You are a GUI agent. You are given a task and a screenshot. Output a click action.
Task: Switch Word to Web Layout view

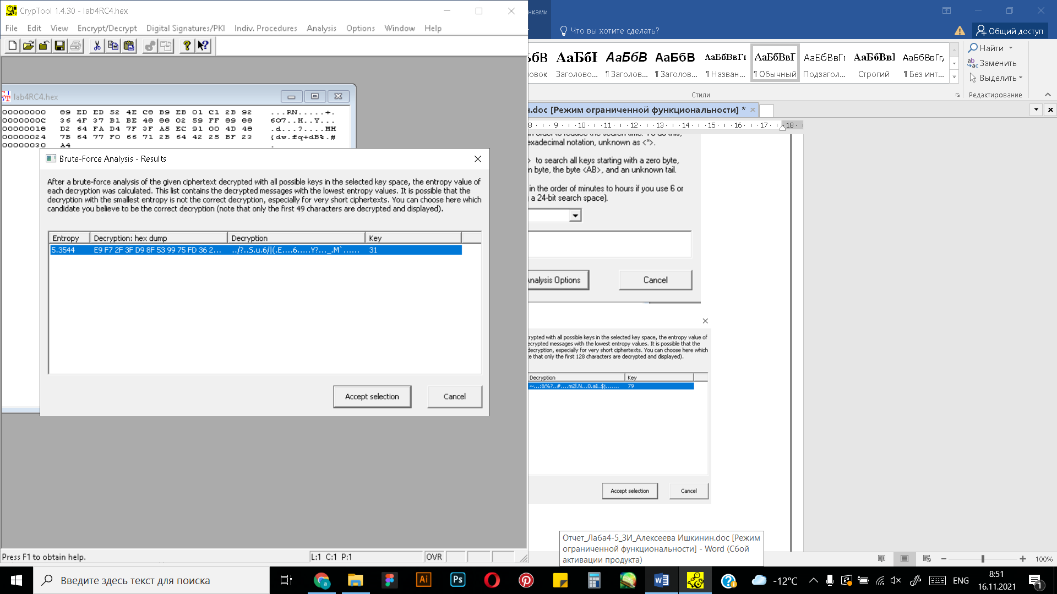(927, 559)
